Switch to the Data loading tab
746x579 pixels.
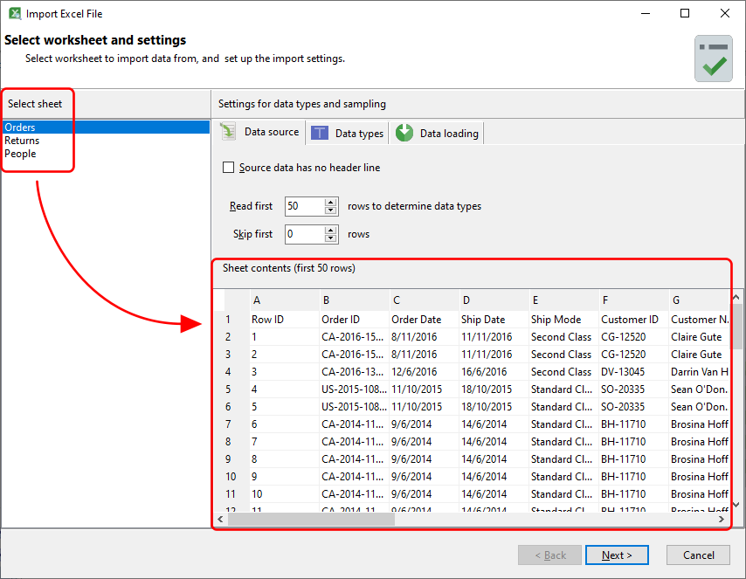(448, 134)
